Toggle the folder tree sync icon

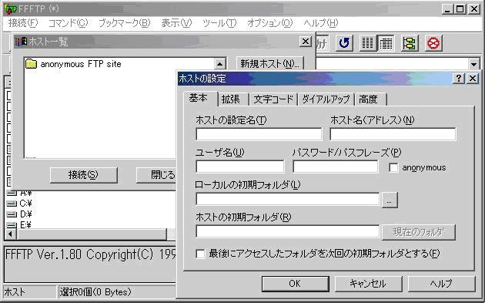(x=410, y=43)
